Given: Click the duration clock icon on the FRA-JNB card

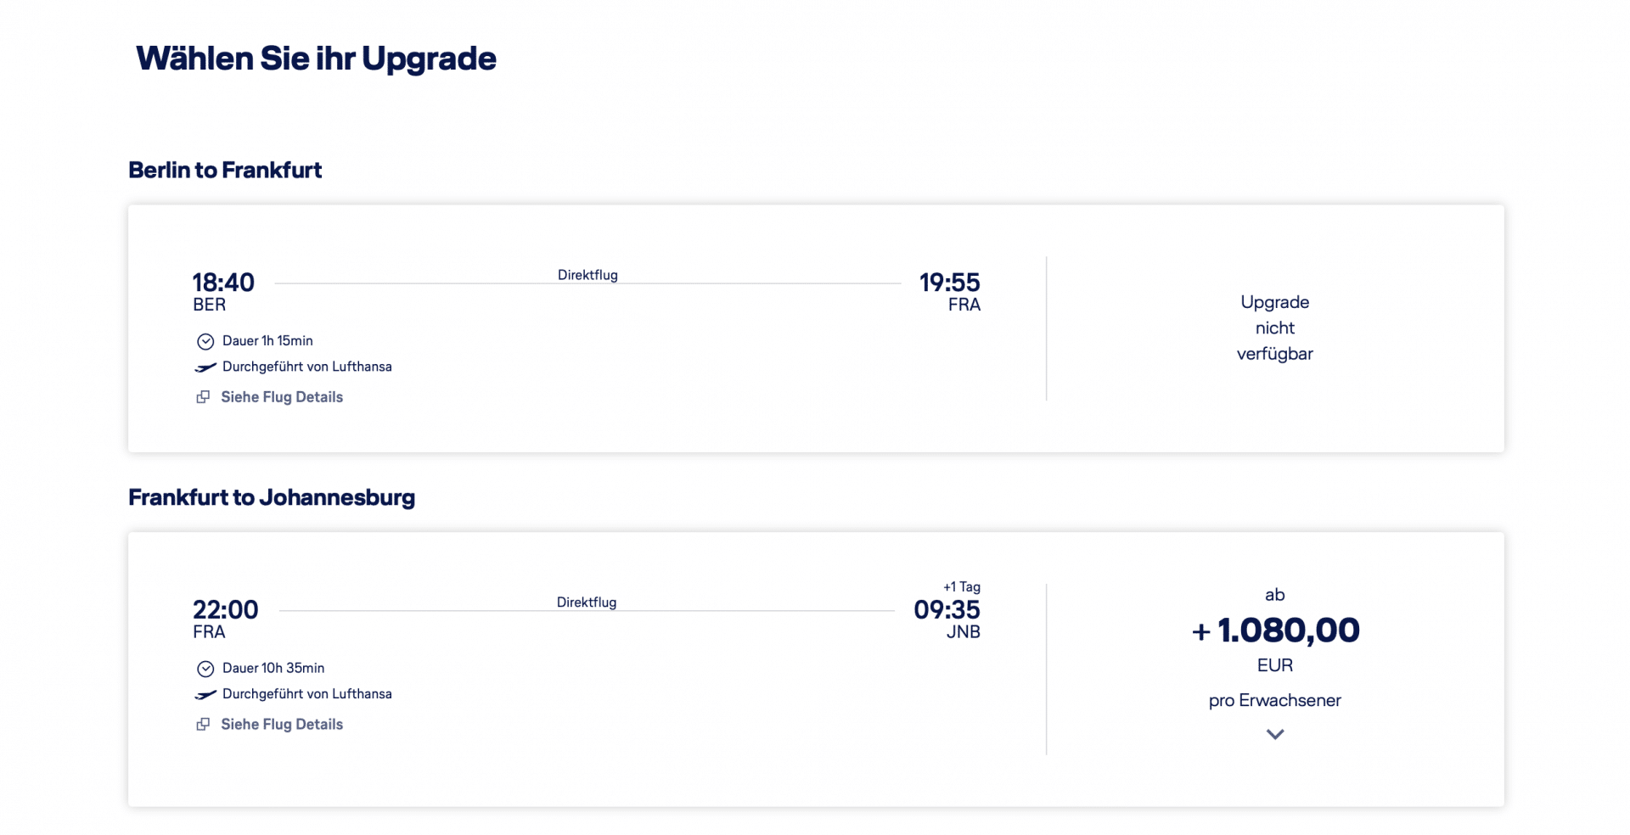Looking at the screenshot, I should [x=205, y=668].
